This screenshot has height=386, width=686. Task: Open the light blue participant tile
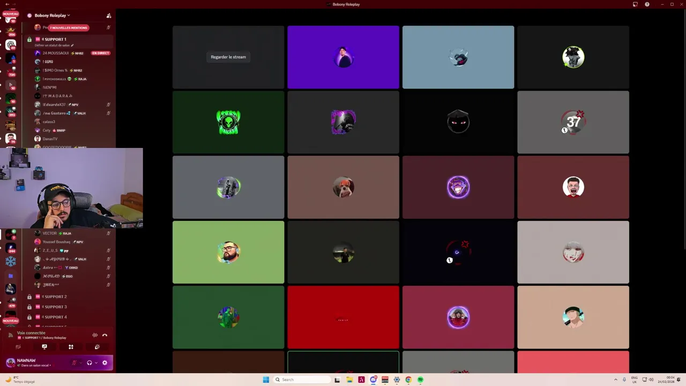(x=458, y=57)
